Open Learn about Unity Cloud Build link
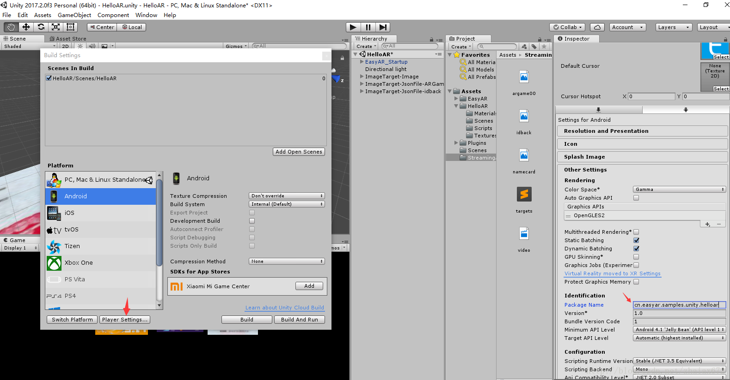This screenshot has width=730, height=380. [285, 308]
